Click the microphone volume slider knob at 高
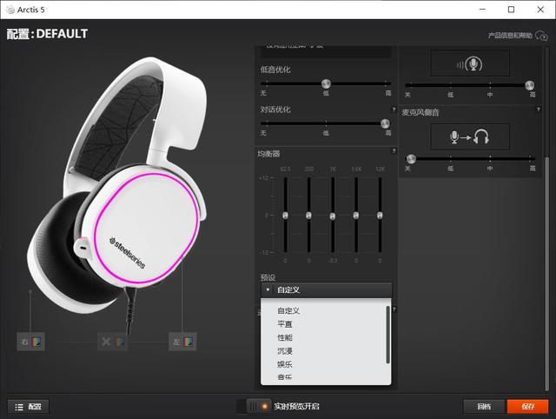This screenshot has height=419, width=556. tap(530, 85)
